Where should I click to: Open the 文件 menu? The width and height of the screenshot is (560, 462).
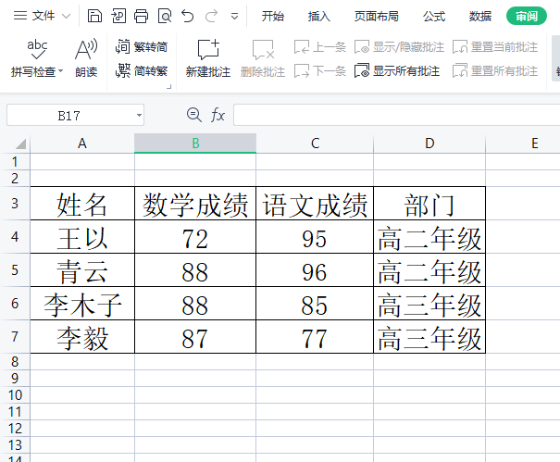tap(44, 16)
